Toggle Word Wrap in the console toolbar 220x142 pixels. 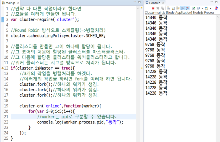(178, 8)
